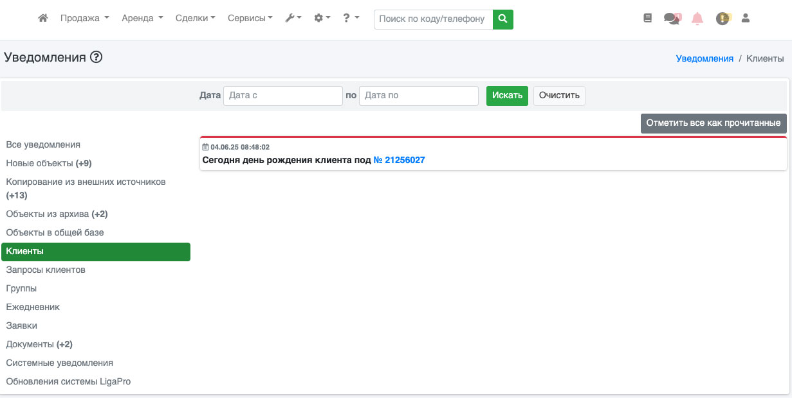Mark all notifications as read
This screenshot has height=398, width=792.
coord(713,123)
